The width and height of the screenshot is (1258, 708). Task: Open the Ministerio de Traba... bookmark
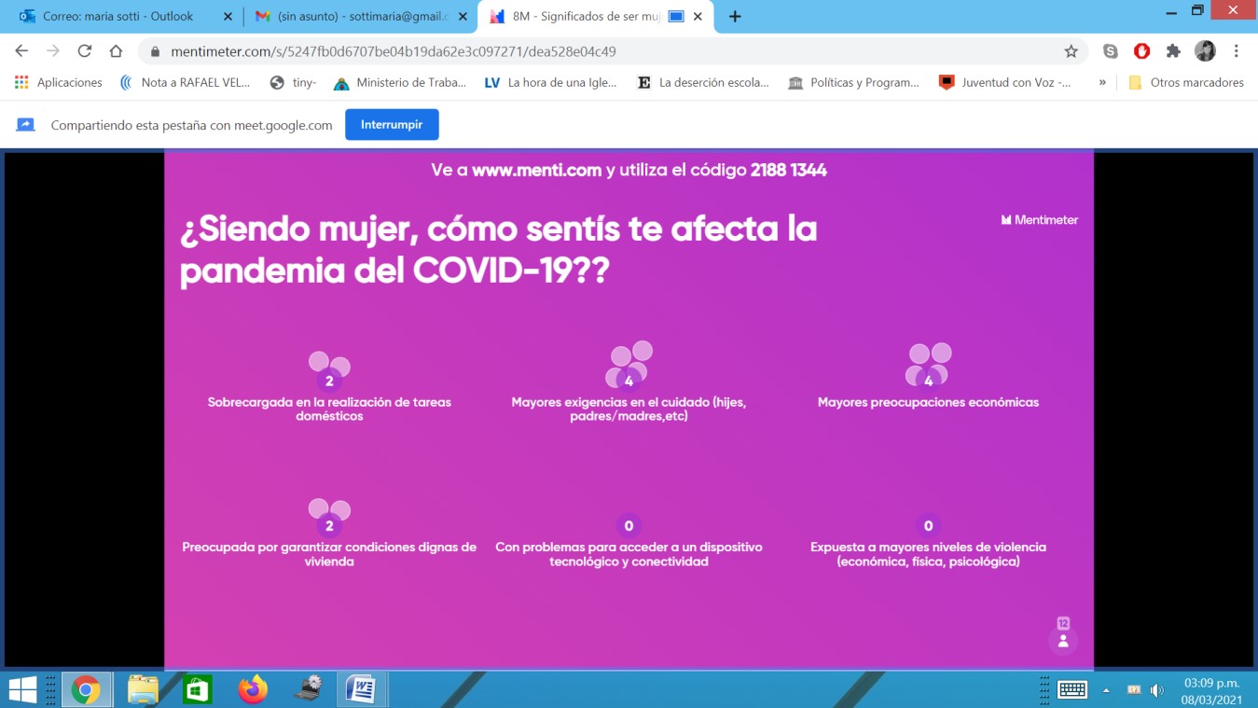coord(400,82)
